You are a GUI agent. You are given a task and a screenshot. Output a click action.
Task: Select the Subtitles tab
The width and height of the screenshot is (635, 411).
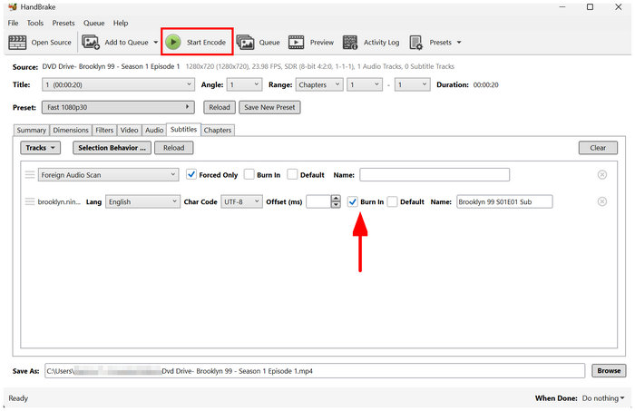183,129
